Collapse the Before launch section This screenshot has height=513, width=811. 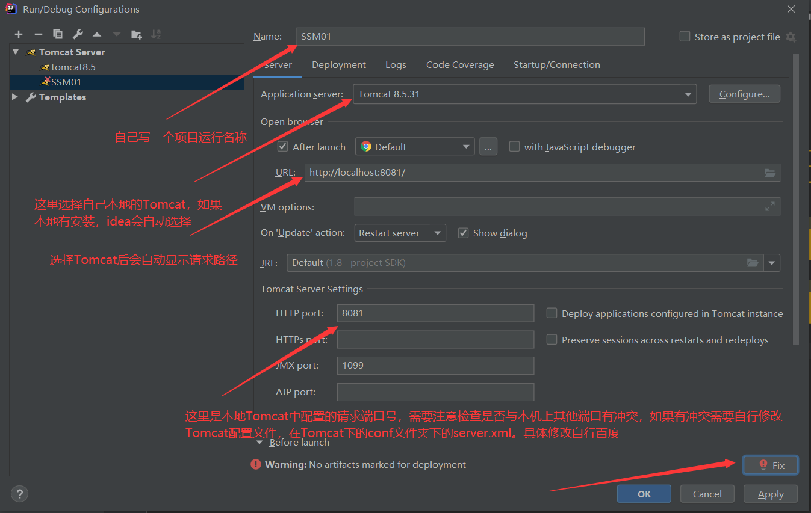click(x=259, y=442)
